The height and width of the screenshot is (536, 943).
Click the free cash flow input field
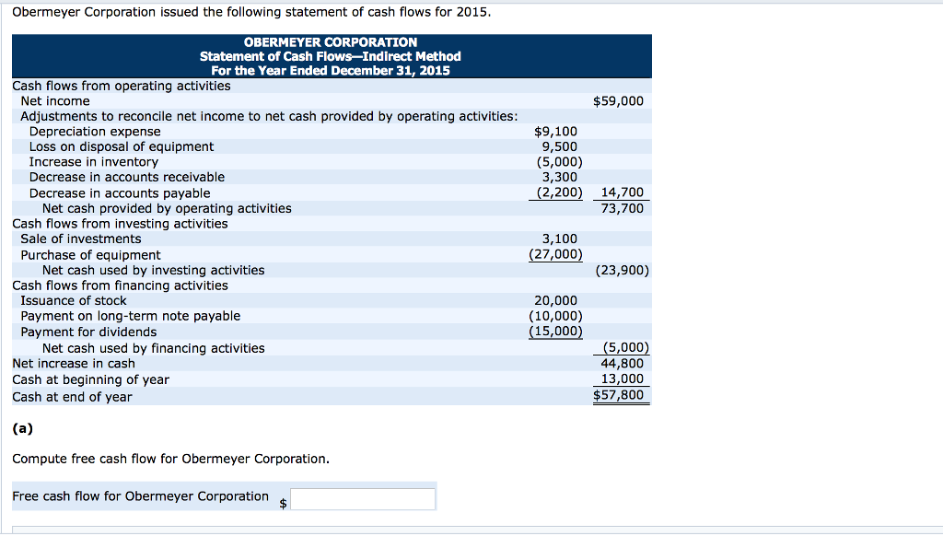(x=363, y=499)
